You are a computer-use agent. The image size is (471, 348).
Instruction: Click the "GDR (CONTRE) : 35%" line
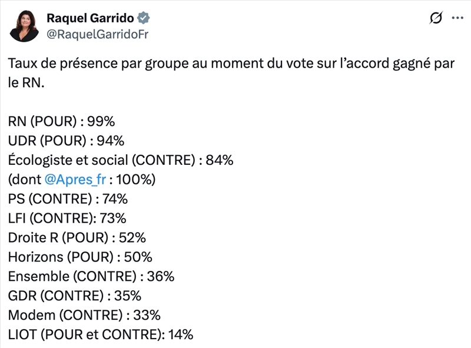75,296
